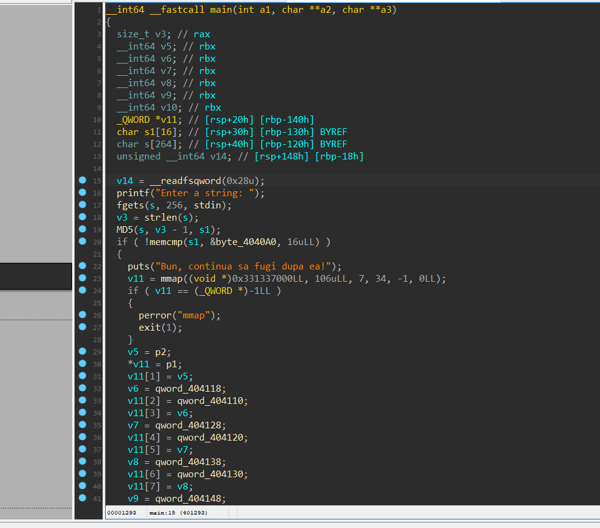
Task: Toggle breakpoint dot on line 16 printf
Action: [x=82, y=193]
